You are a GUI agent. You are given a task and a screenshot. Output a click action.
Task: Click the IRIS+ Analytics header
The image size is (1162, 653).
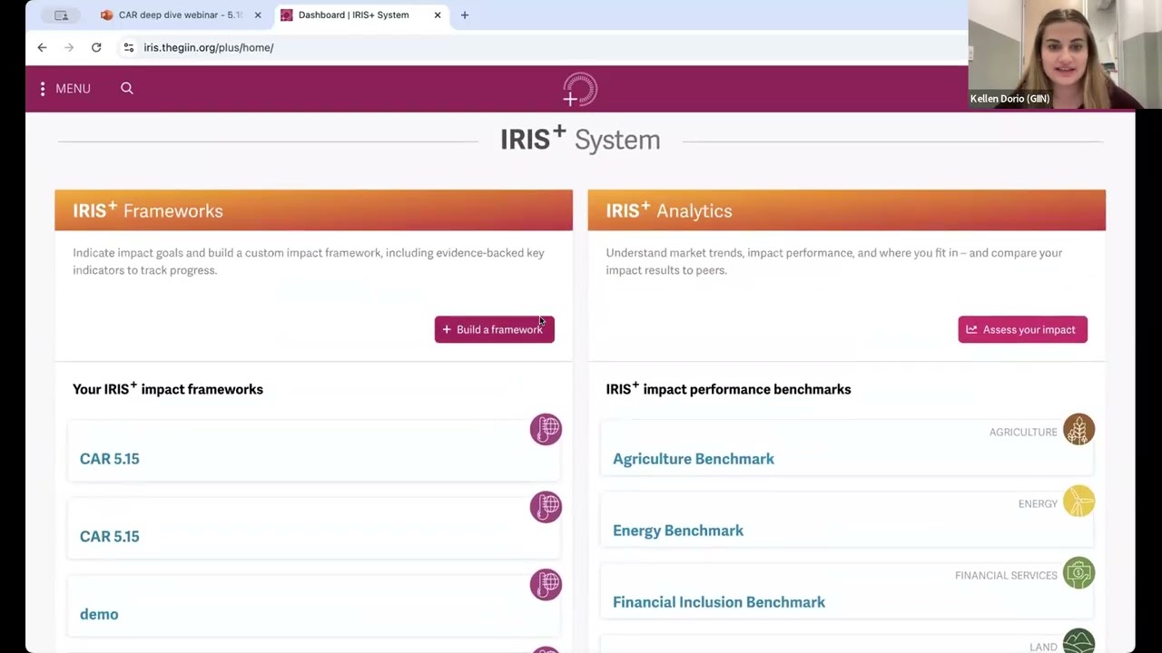[x=846, y=210]
